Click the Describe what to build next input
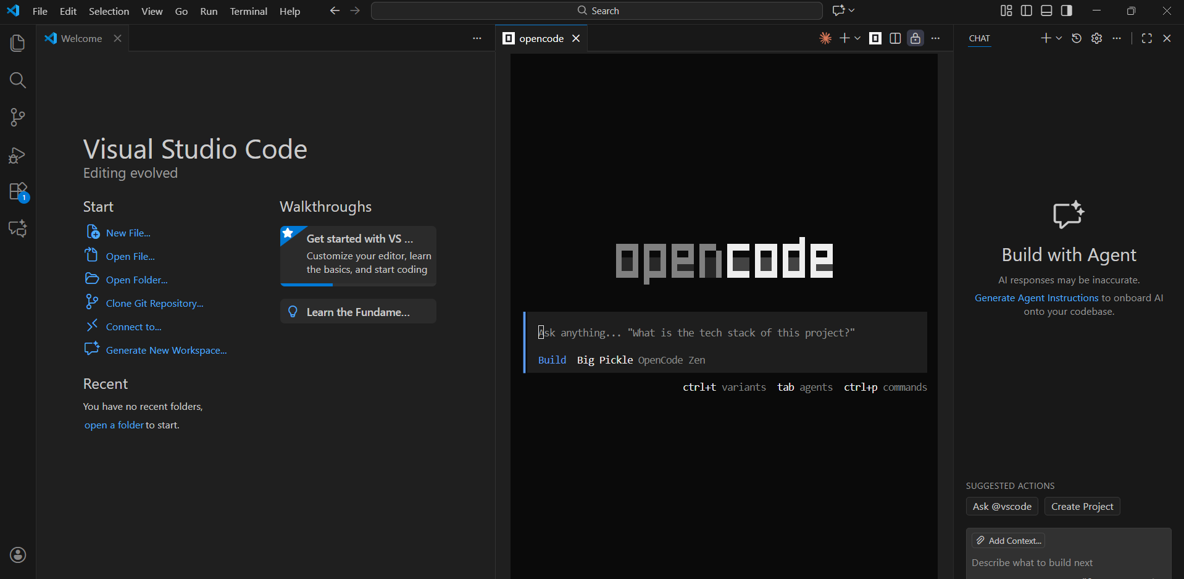Viewport: 1184px width, 579px height. coord(1068,562)
